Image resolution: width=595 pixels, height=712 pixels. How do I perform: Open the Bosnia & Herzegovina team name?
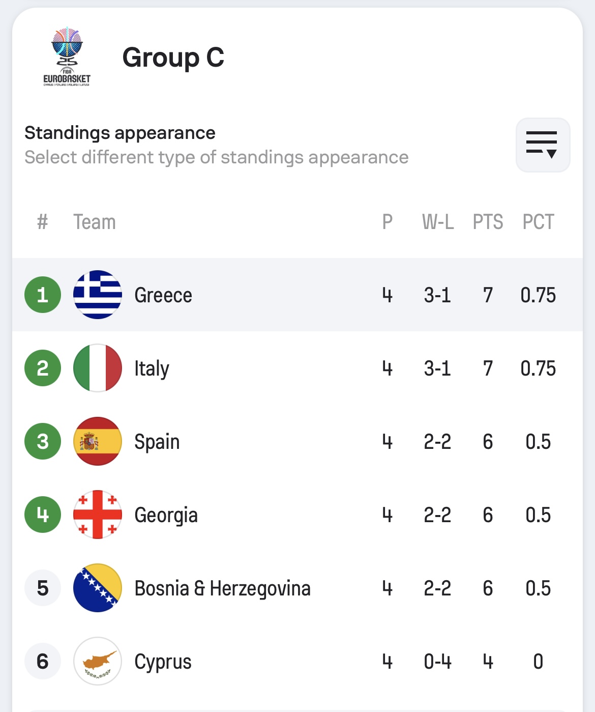pos(222,589)
